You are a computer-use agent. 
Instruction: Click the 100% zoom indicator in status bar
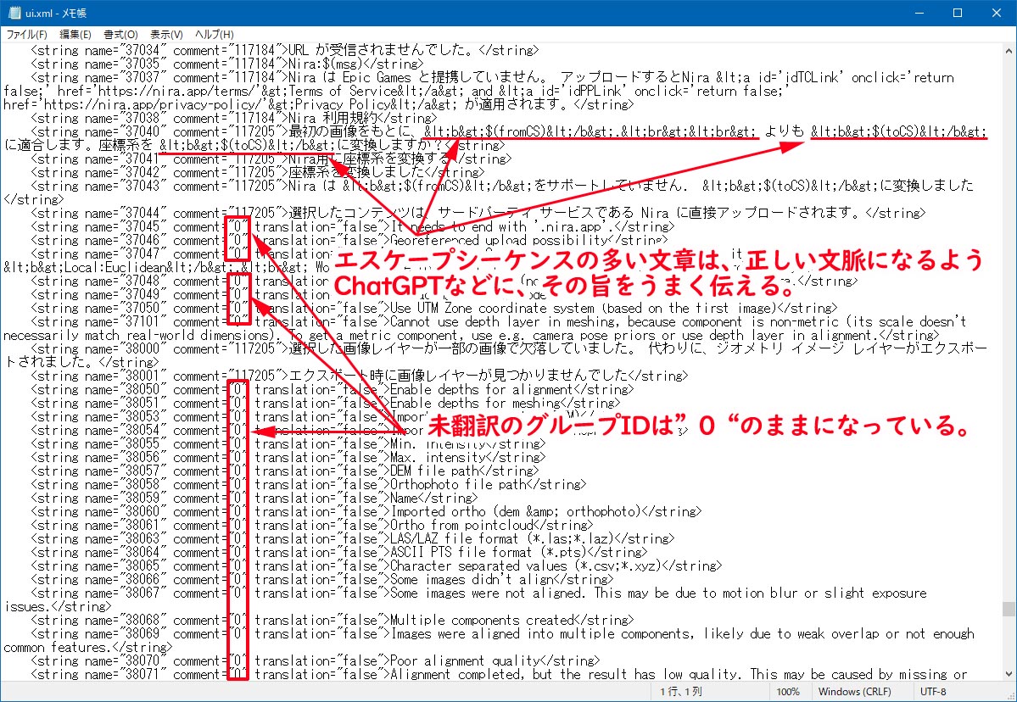point(788,693)
